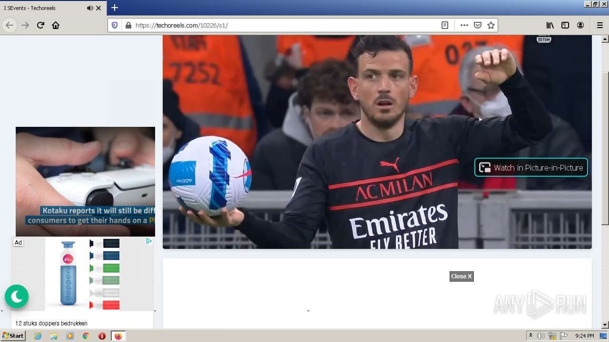
Task: Click Watch in Picture-in-Picture button
Action: click(531, 167)
